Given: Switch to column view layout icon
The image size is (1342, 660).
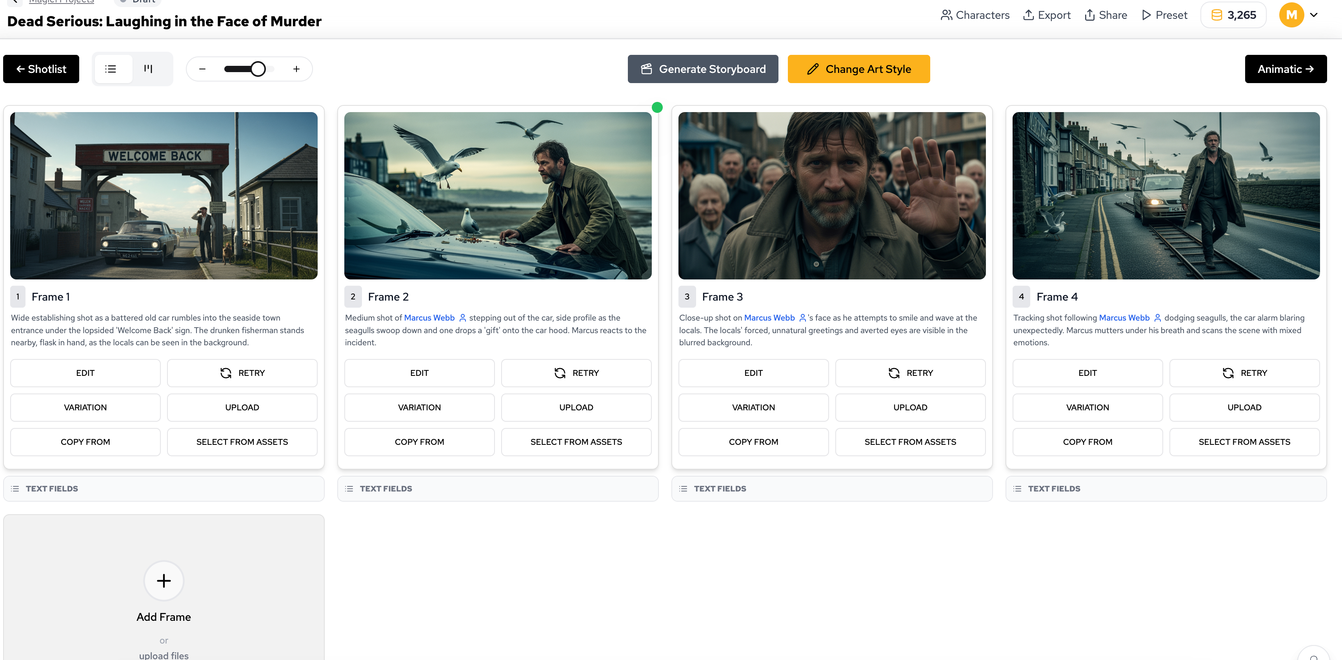Looking at the screenshot, I should coord(149,69).
